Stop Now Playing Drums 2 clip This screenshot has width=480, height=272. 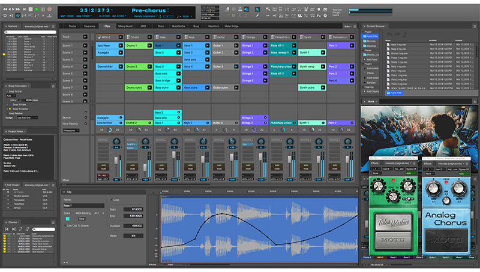point(149,123)
